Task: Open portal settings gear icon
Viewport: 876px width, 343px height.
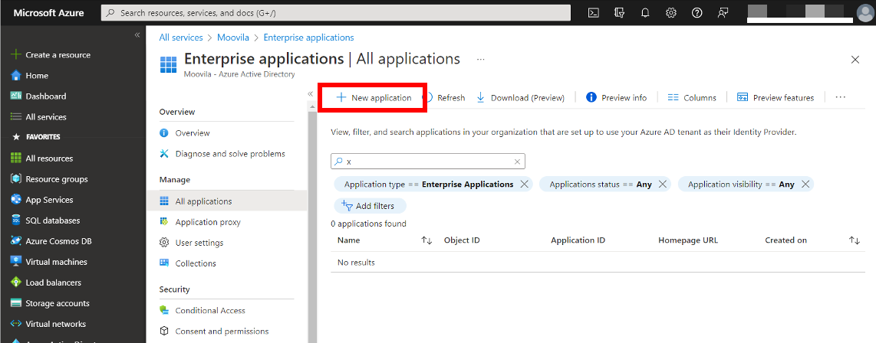Action: coord(671,13)
